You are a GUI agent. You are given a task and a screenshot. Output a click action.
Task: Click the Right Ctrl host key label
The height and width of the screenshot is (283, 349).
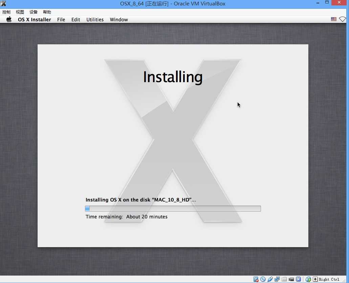pos(329,279)
